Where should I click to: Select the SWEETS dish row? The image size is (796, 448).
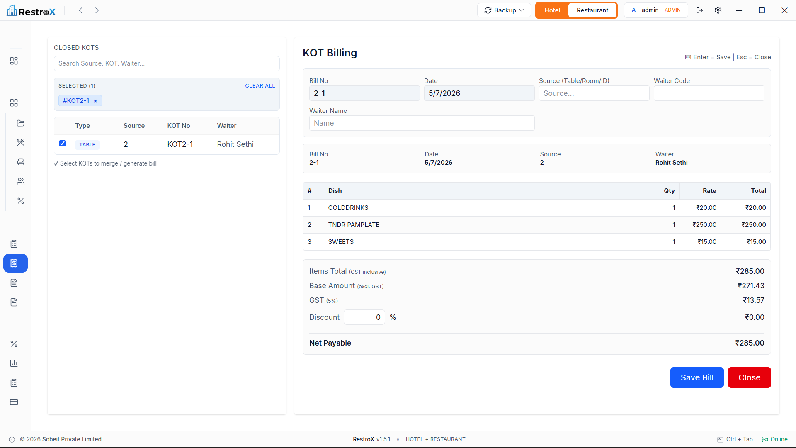point(537,242)
